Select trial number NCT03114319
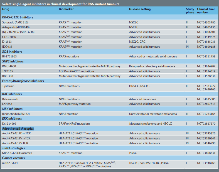The image size is (219, 172). click(206, 71)
